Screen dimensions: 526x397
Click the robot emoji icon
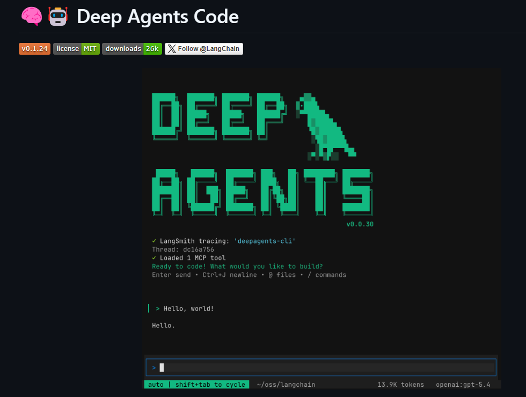(x=58, y=16)
